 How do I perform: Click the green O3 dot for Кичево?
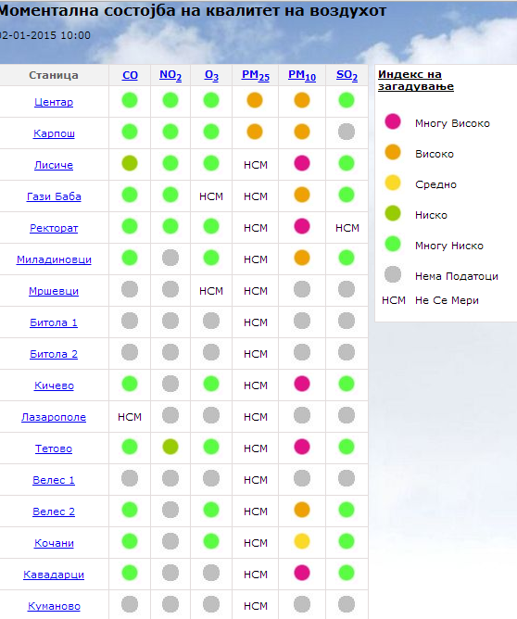211,384
